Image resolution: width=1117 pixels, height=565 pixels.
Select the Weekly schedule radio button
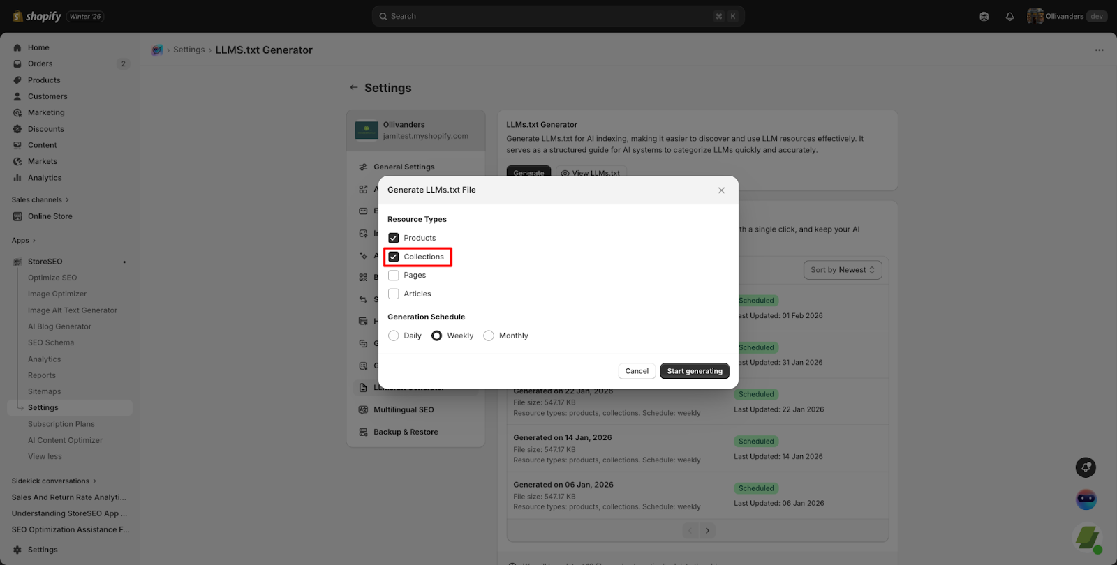437,336
